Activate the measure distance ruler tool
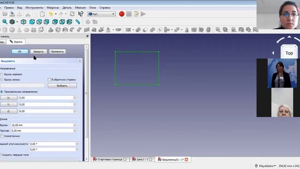The image size is (300, 169). (77, 22)
